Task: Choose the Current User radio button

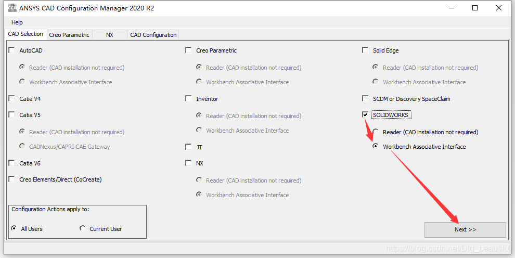Action: pyautogui.click(x=82, y=228)
